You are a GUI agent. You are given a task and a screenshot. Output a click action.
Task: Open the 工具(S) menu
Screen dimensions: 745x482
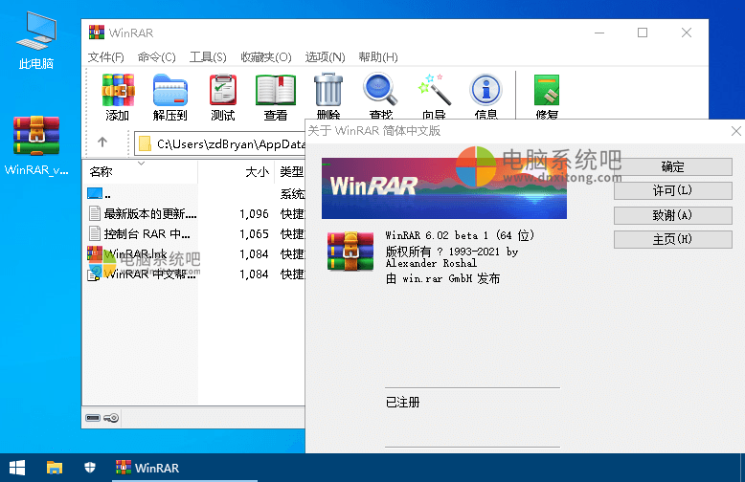208,57
